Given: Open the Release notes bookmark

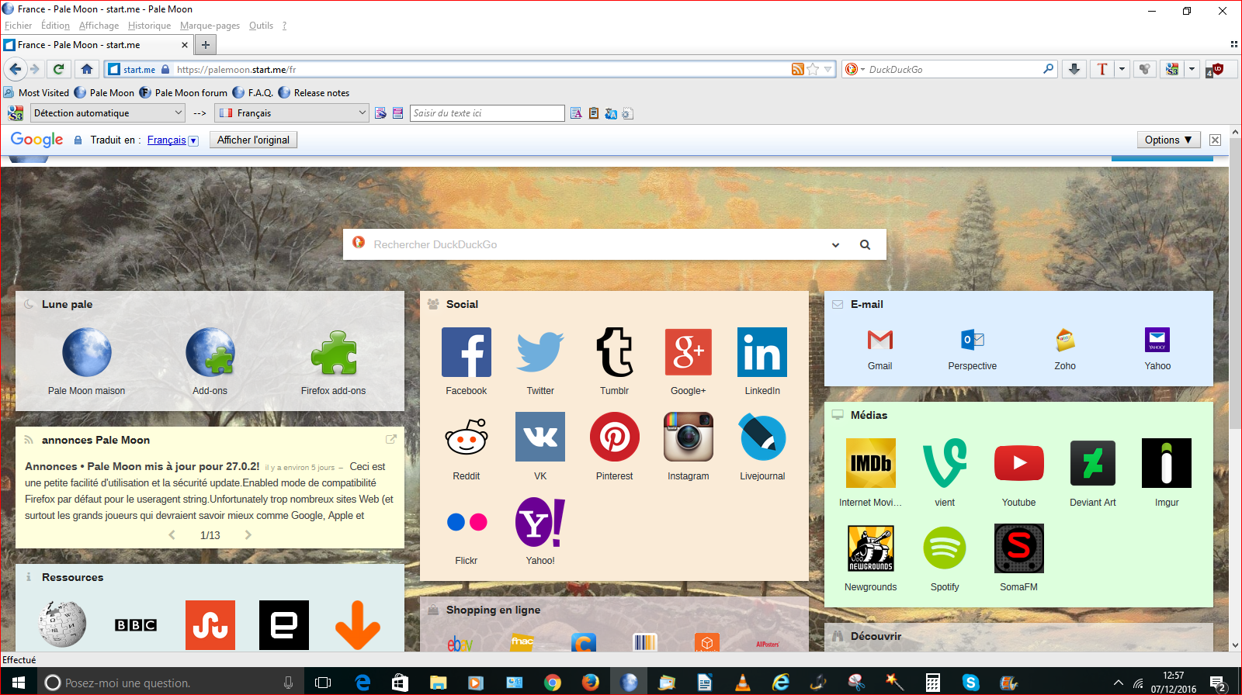Looking at the screenshot, I should tap(314, 92).
